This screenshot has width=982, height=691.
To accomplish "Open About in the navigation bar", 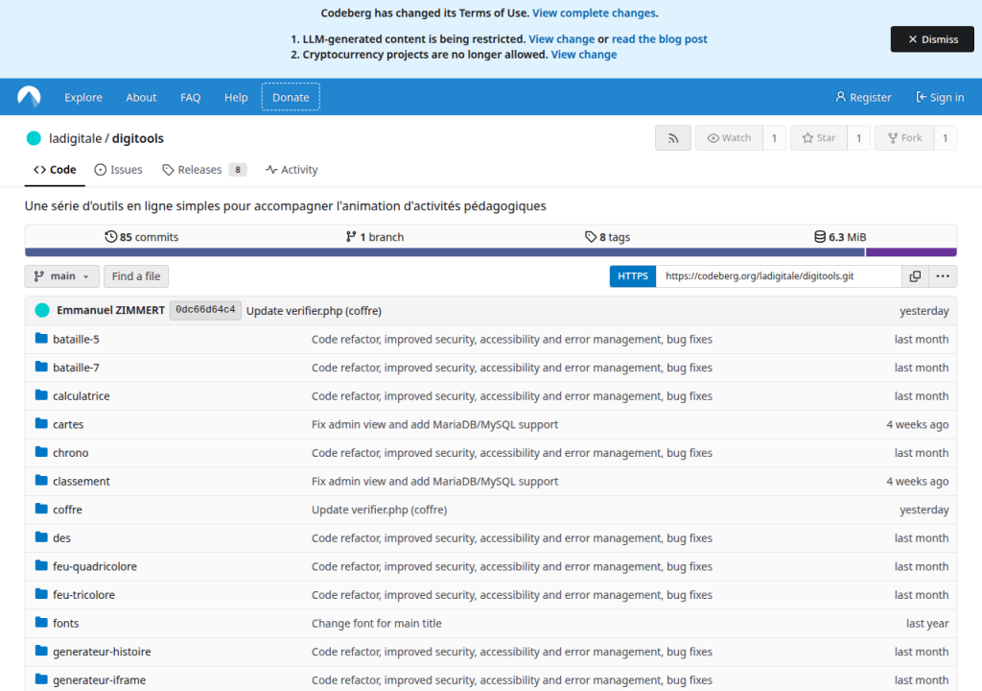I will pyautogui.click(x=141, y=97).
